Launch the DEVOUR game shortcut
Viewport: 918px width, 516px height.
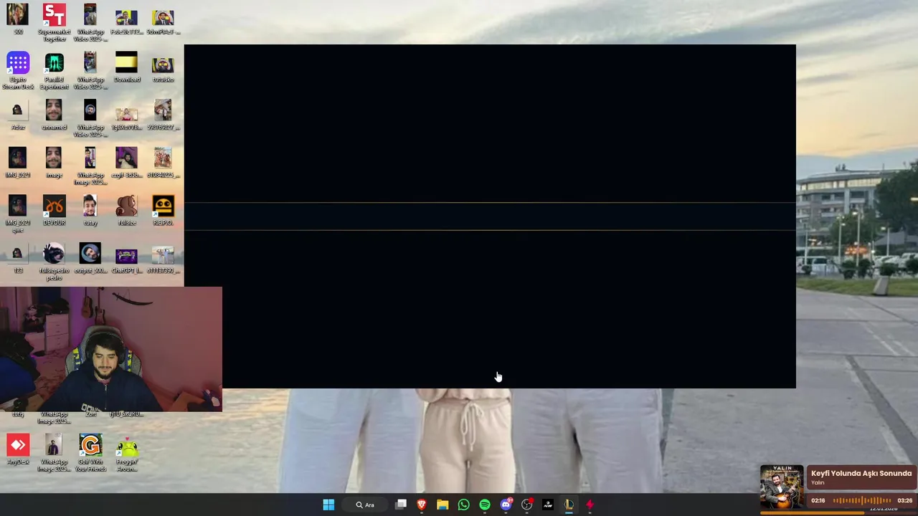54,211
